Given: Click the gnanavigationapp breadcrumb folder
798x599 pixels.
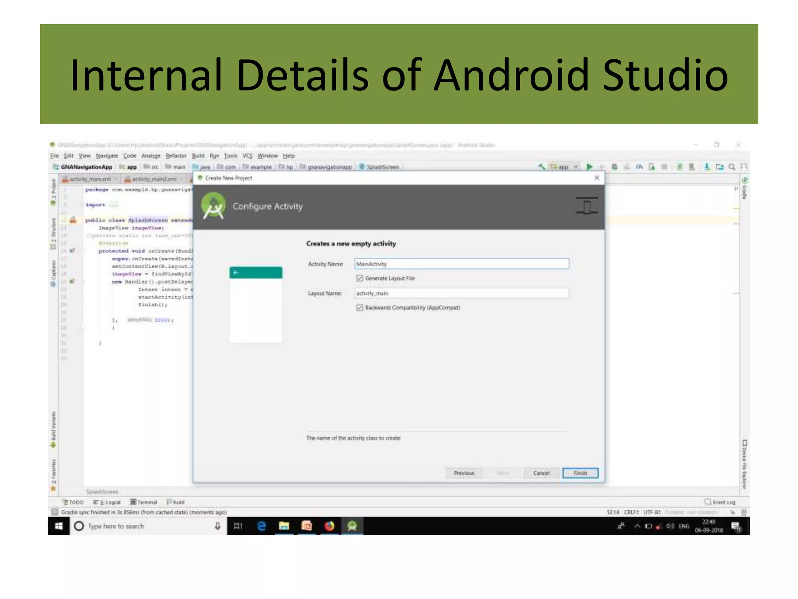Looking at the screenshot, I should click(326, 167).
